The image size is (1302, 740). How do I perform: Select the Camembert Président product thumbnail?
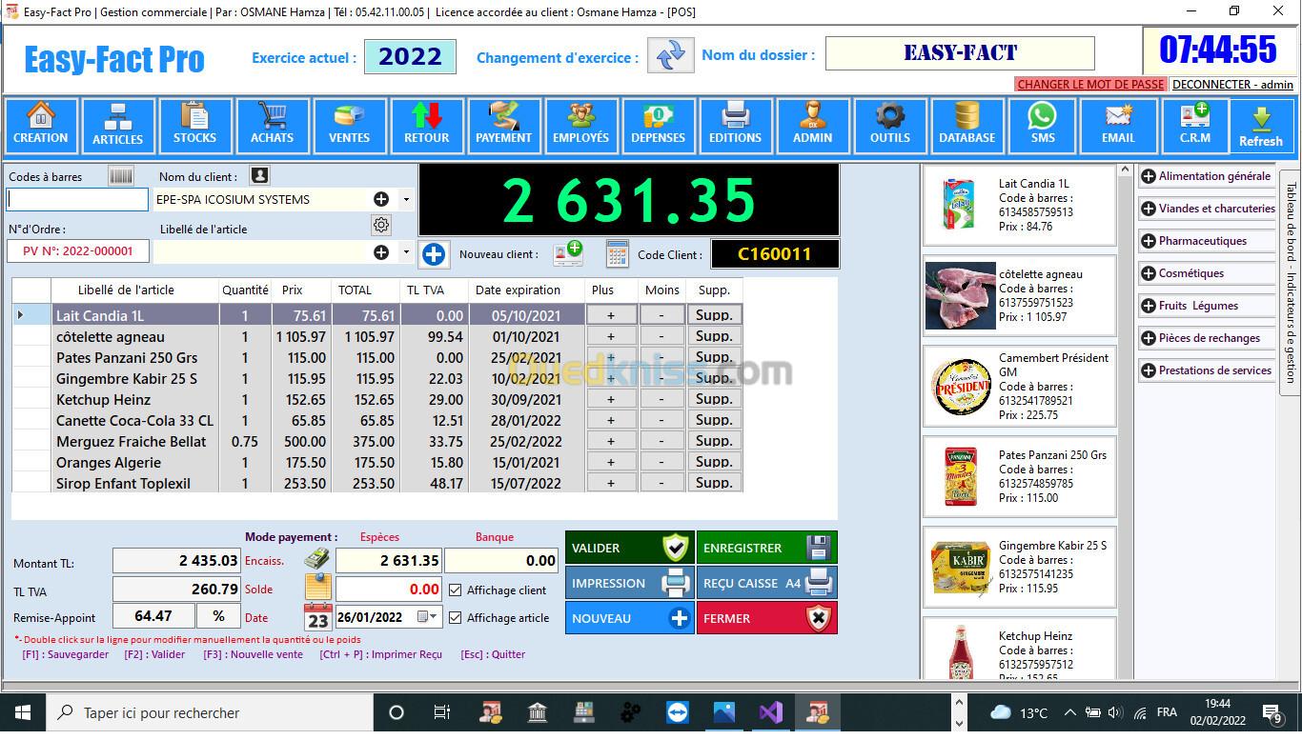(961, 387)
